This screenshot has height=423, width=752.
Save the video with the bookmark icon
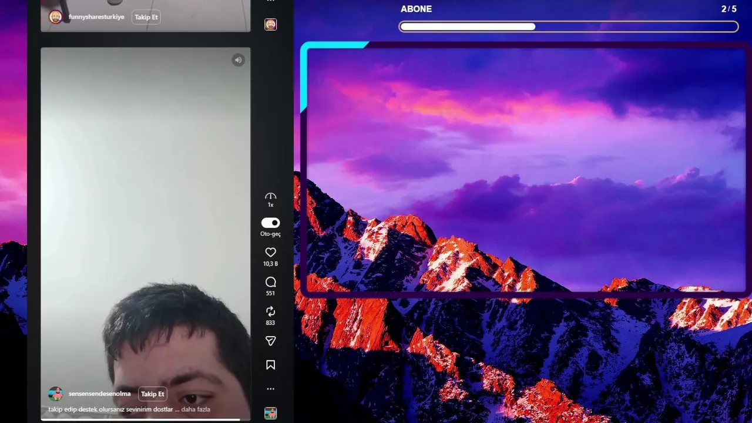click(270, 365)
